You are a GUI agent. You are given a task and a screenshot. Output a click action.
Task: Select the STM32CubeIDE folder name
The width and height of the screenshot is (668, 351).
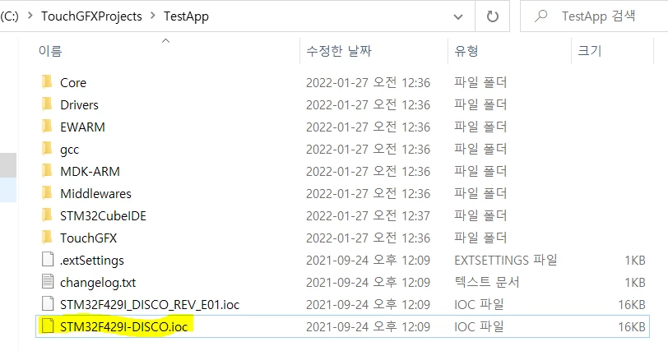[103, 215]
